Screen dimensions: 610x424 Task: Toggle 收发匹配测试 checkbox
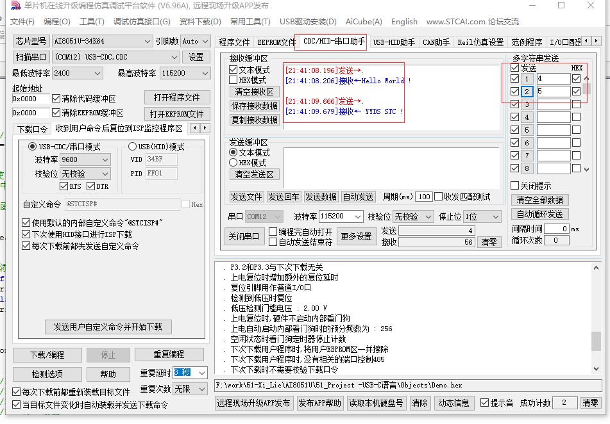pos(439,197)
